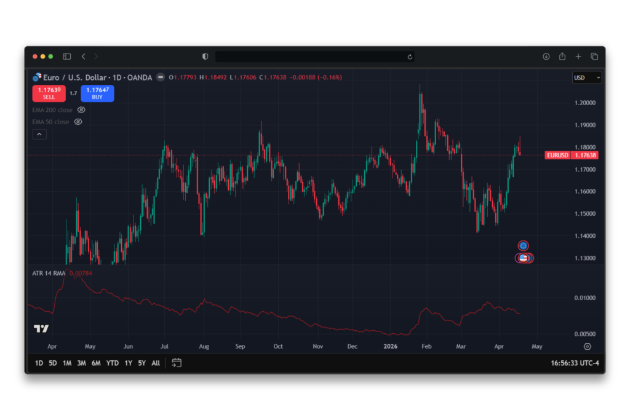This screenshot has height=420, width=630.
Task: Click the Share icon in the browser toolbar
Action: click(562, 56)
